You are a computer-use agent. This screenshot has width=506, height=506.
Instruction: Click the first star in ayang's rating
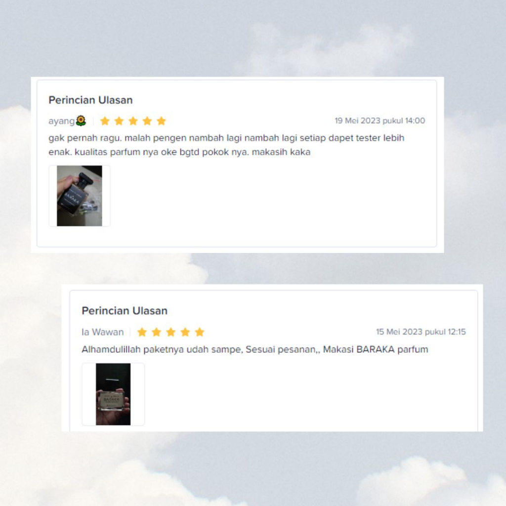(x=105, y=121)
